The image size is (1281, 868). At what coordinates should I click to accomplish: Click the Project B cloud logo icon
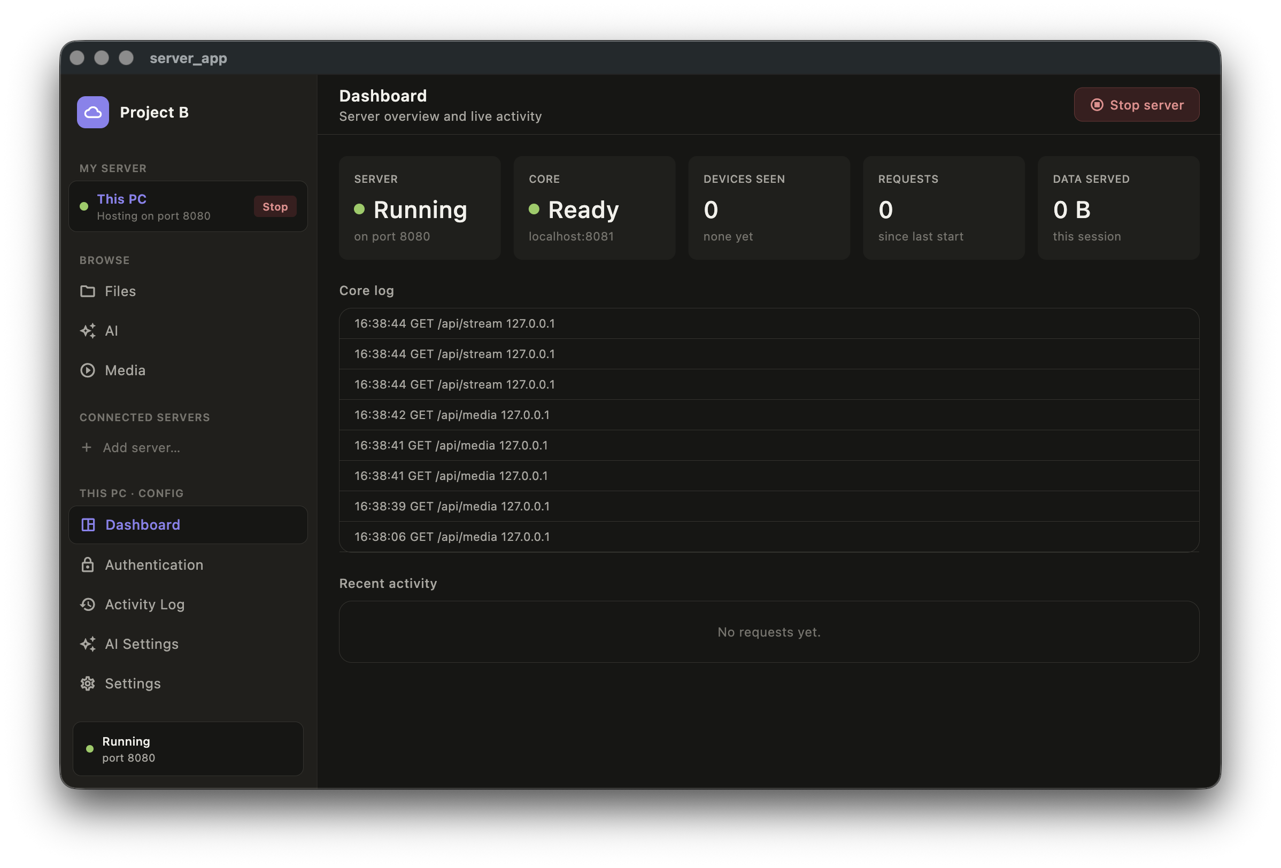pos(92,112)
